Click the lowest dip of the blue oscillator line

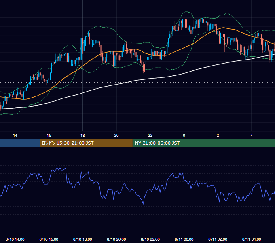(x=143, y=204)
